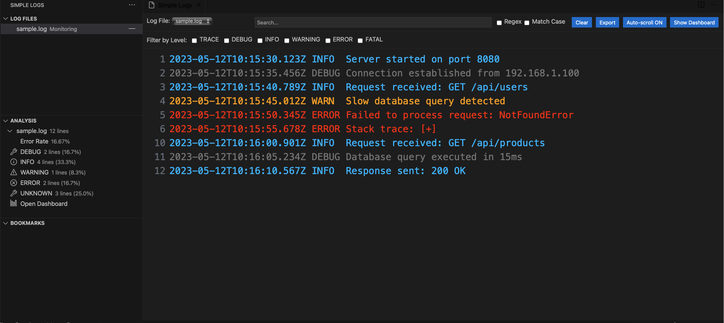
Task: Click the Export button
Action: tap(607, 22)
